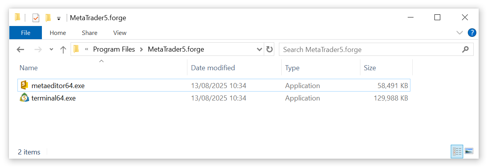Screen dimensions: 488x168
Task: Click Application type of terminal64.exe
Action: pos(303,98)
